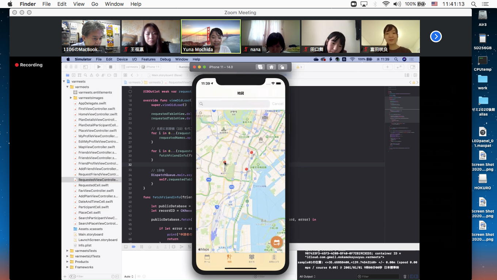Open the Go menu in Finder
Screen dimensions: 497x280
95,4
